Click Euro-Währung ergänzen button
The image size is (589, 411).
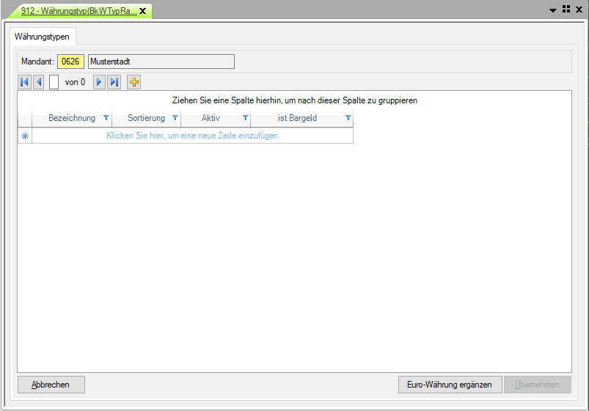[450, 385]
